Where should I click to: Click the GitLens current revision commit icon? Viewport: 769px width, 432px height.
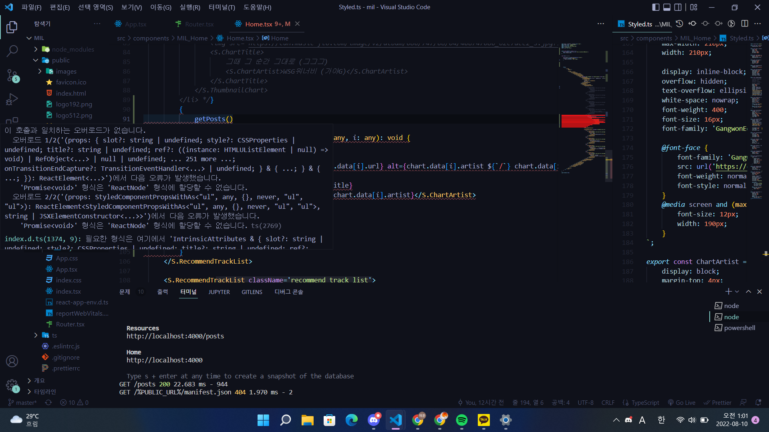click(705, 24)
